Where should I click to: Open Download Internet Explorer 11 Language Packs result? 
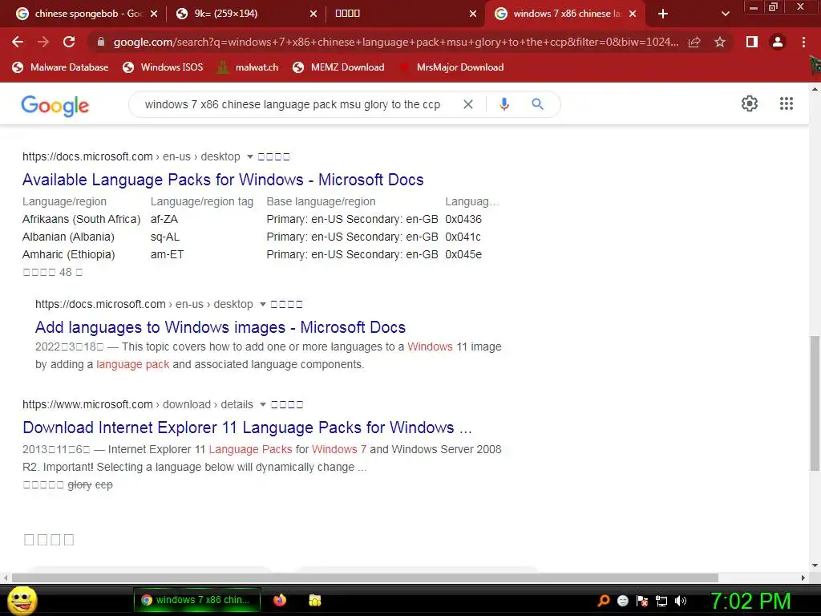pyautogui.click(x=247, y=428)
